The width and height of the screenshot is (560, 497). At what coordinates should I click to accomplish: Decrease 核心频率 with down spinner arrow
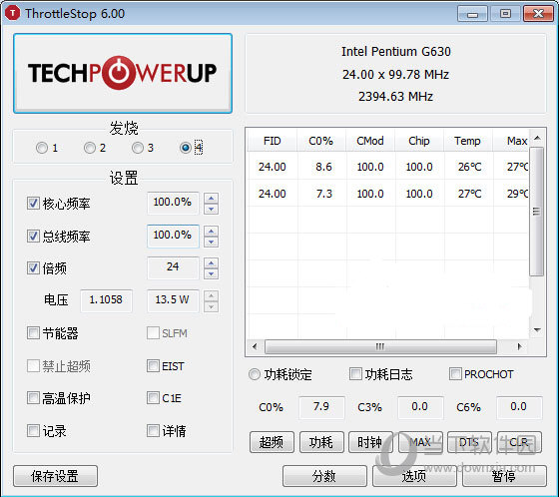click(x=211, y=210)
